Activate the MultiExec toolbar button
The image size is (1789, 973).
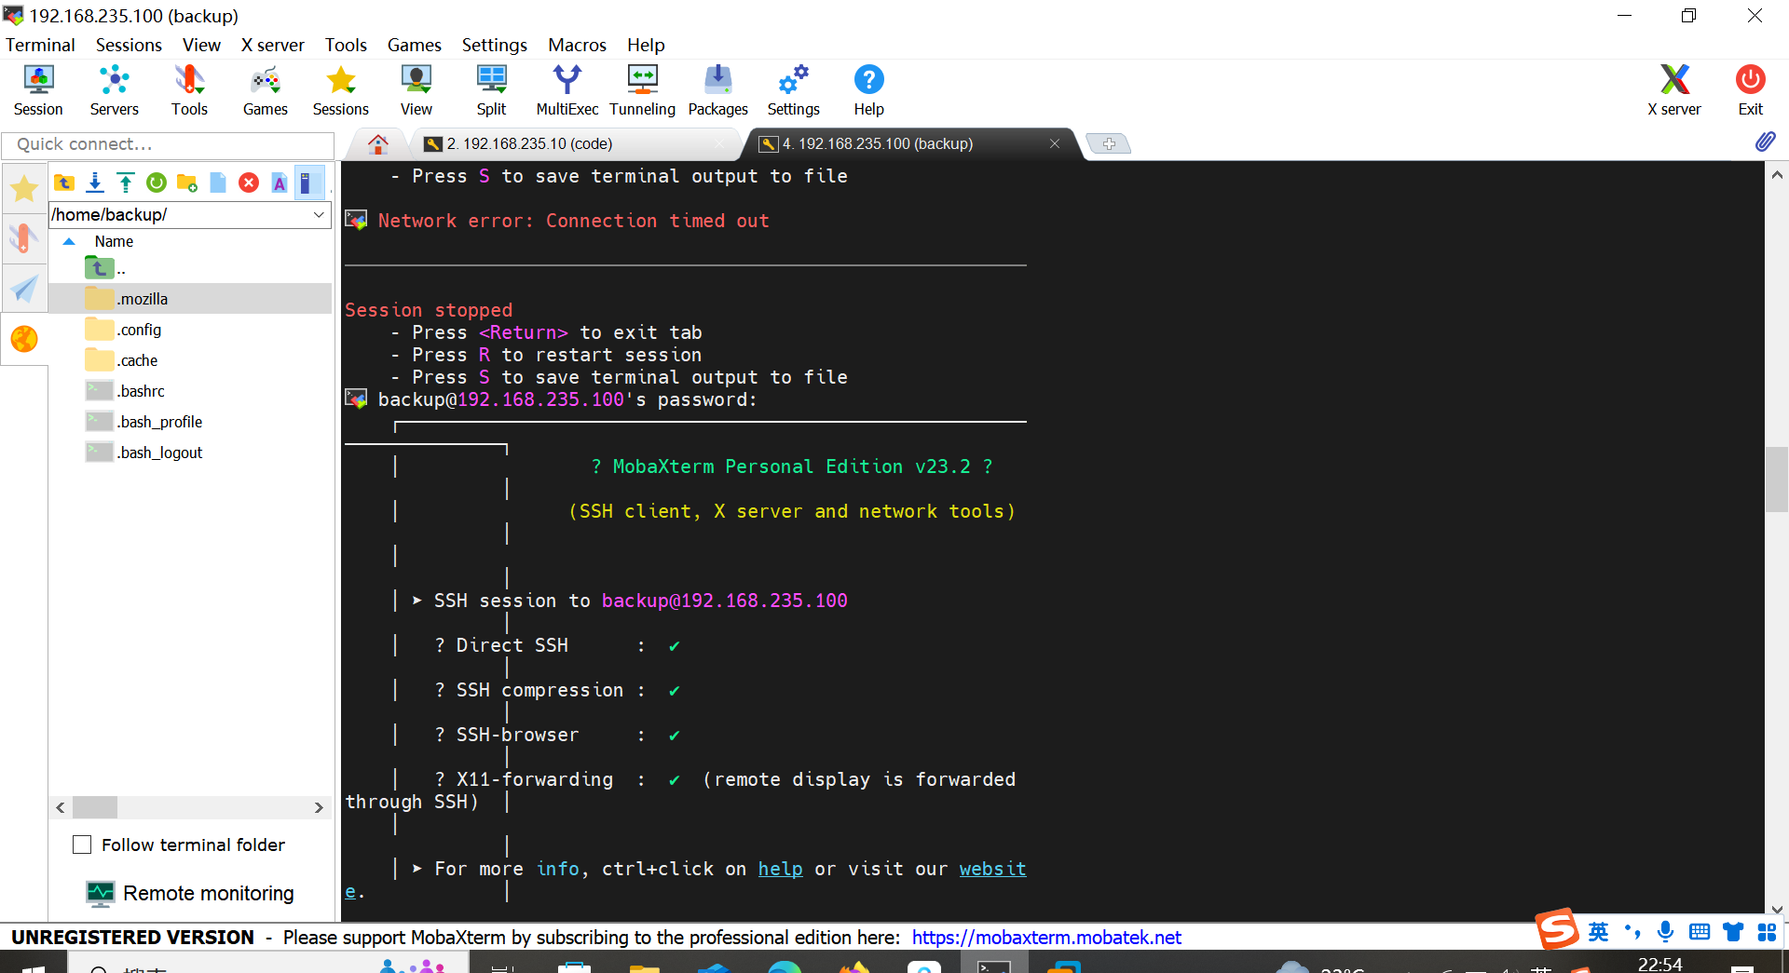567,90
